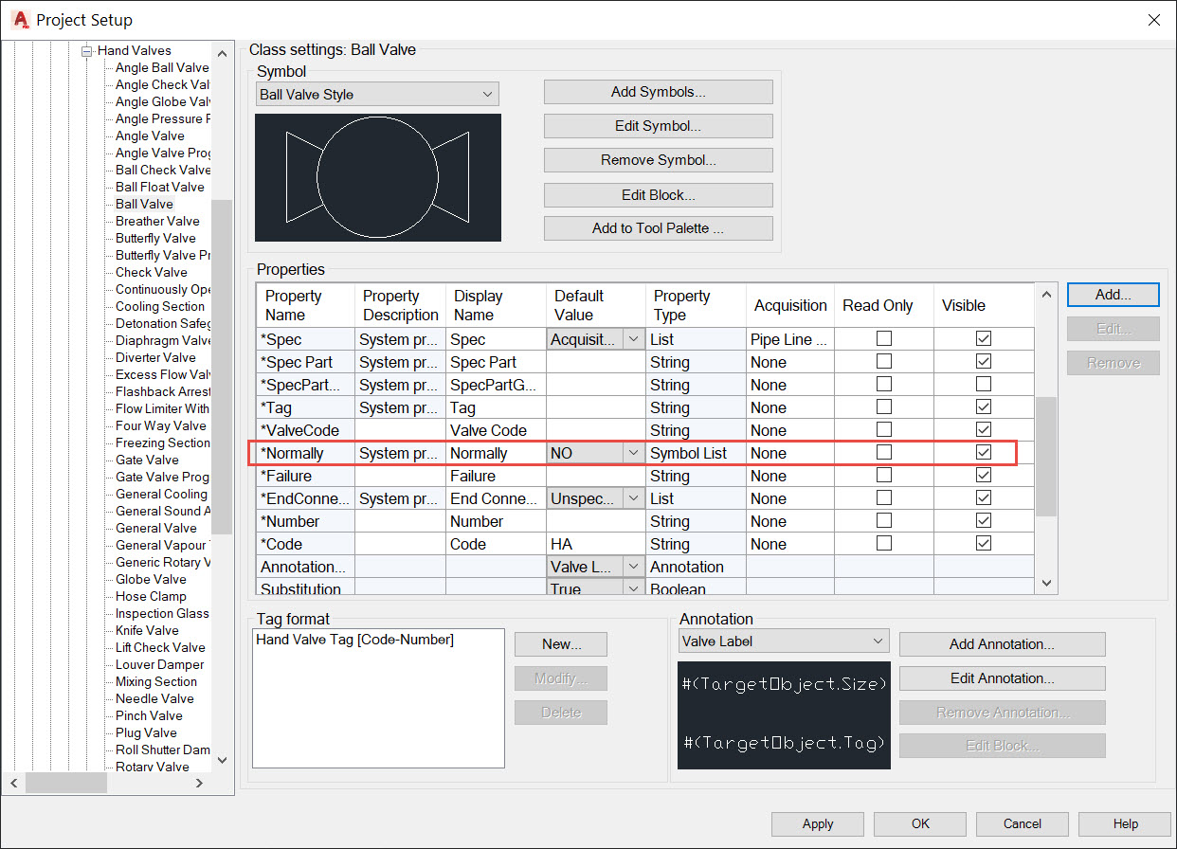The height and width of the screenshot is (849, 1177).
Task: Select Check Valve in the class tree
Action: (152, 272)
